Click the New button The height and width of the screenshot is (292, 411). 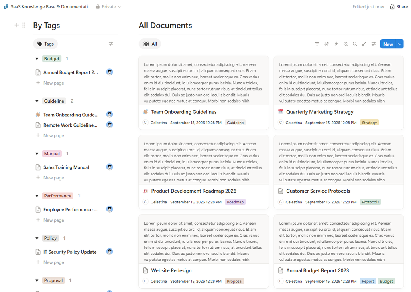pos(388,44)
